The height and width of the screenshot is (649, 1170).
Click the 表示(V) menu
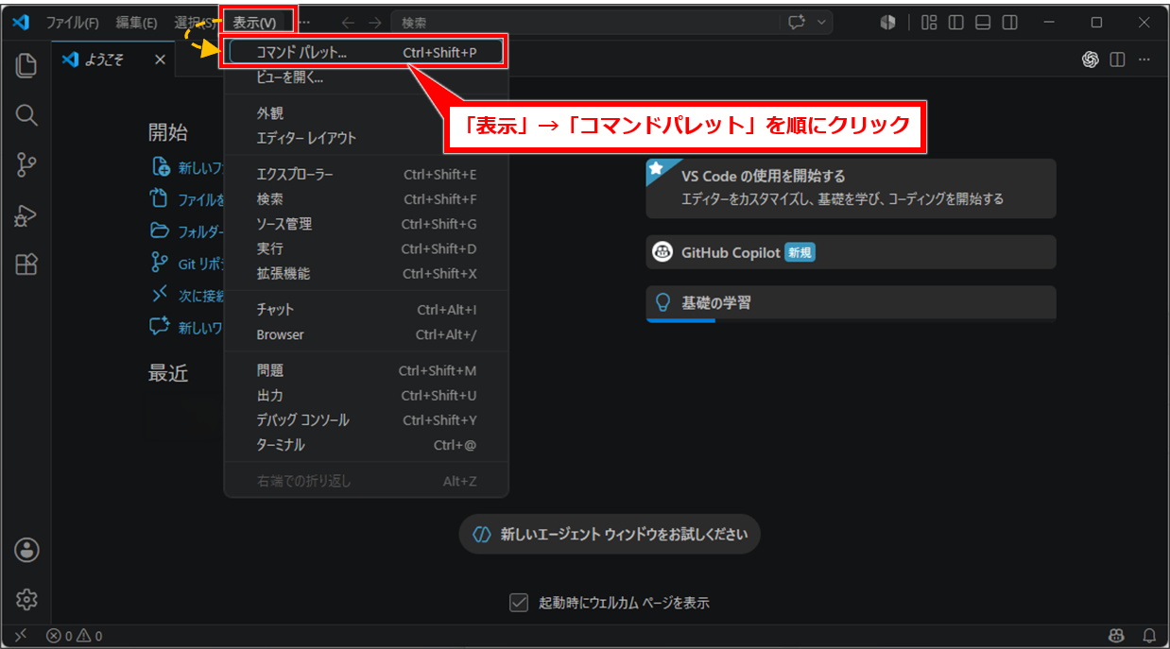(x=255, y=22)
